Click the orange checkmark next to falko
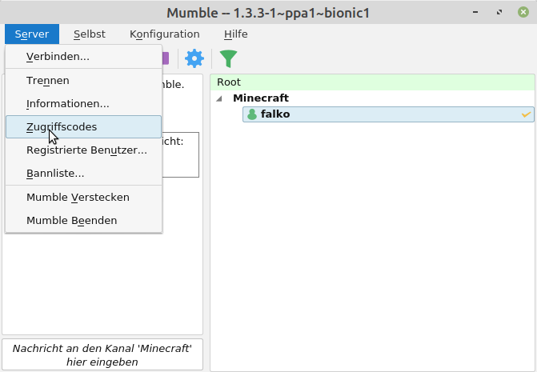 526,114
